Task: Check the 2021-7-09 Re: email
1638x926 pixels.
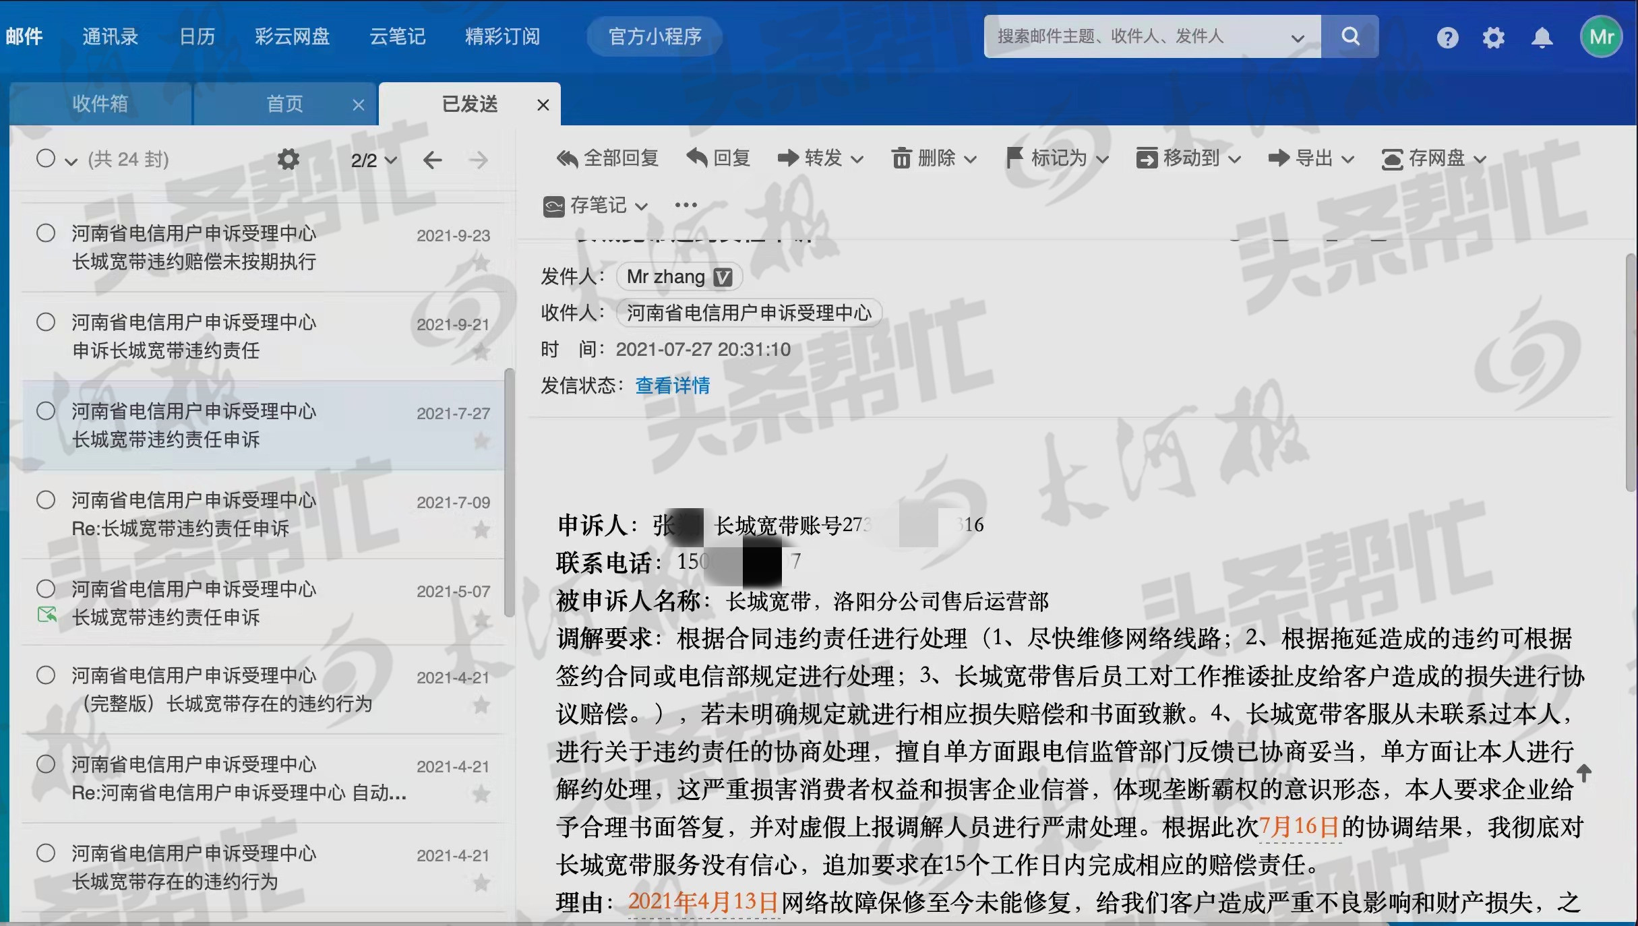Action: point(46,500)
